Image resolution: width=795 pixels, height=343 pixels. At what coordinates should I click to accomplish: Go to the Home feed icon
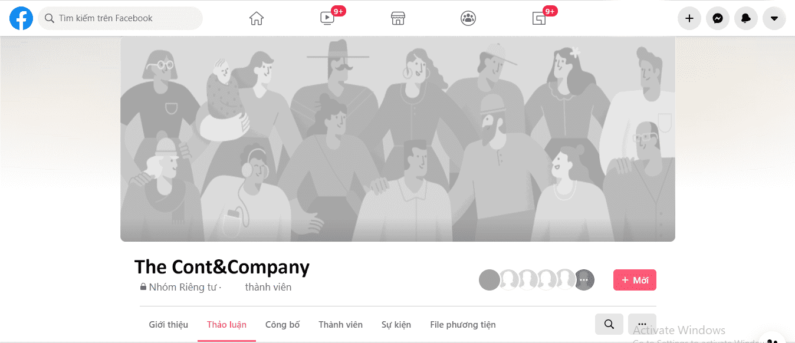coord(257,18)
